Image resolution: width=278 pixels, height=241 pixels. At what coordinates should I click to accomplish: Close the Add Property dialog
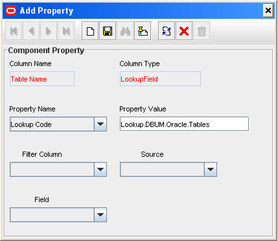pyautogui.click(x=268, y=10)
